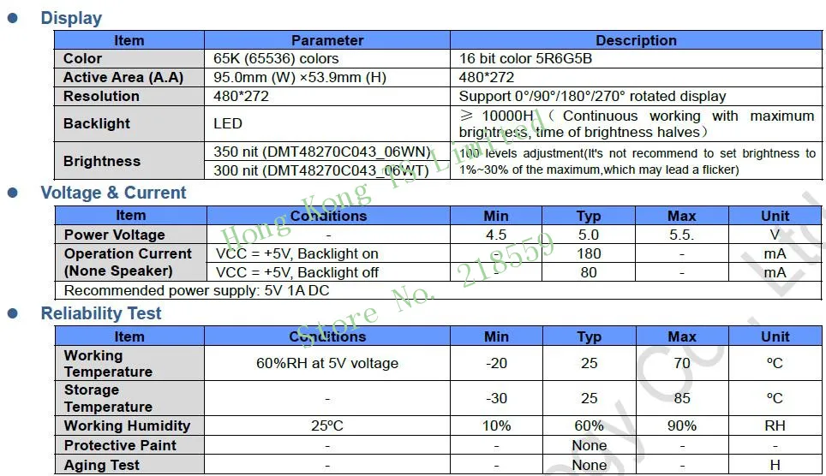Screen dimensions: 826x476
Task: Click the 10% minimum humidity value
Action: (496, 425)
